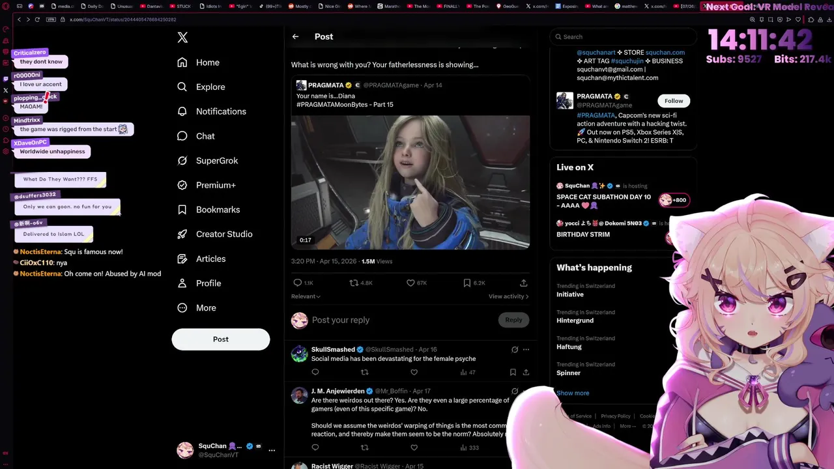Bookmark the SkullSmashed comment

point(513,373)
